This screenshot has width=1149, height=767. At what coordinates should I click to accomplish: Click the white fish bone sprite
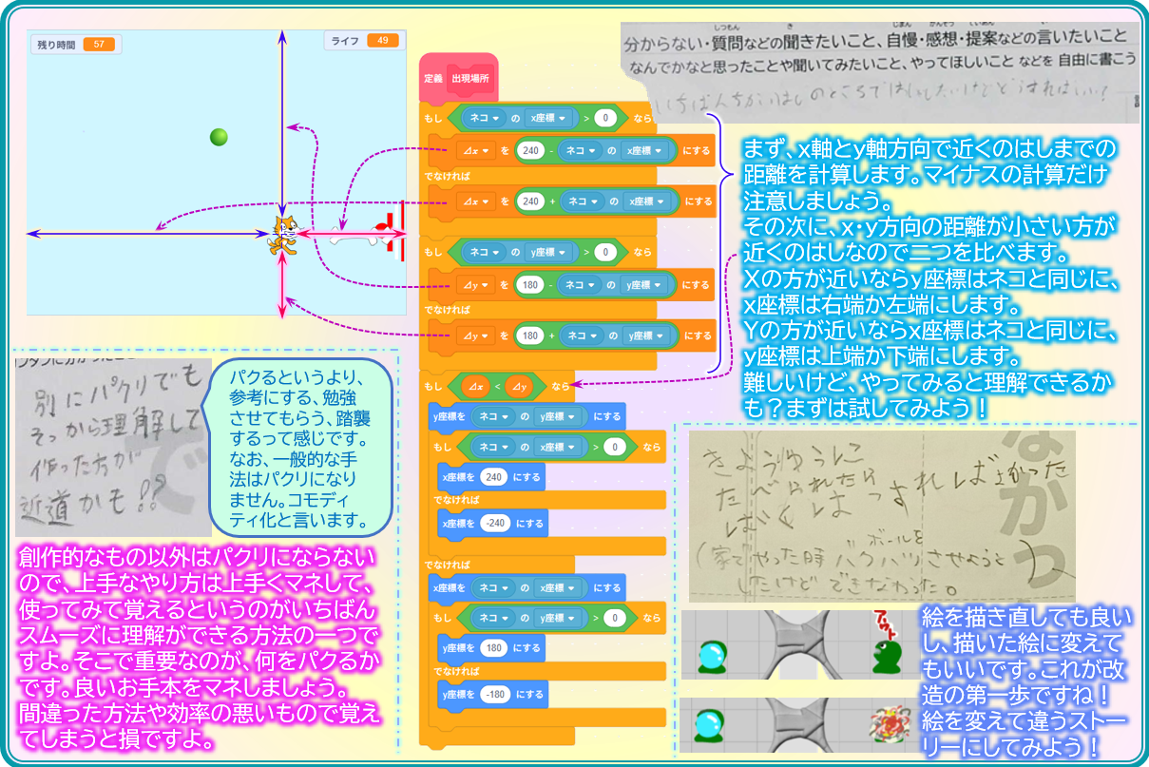pos(348,234)
